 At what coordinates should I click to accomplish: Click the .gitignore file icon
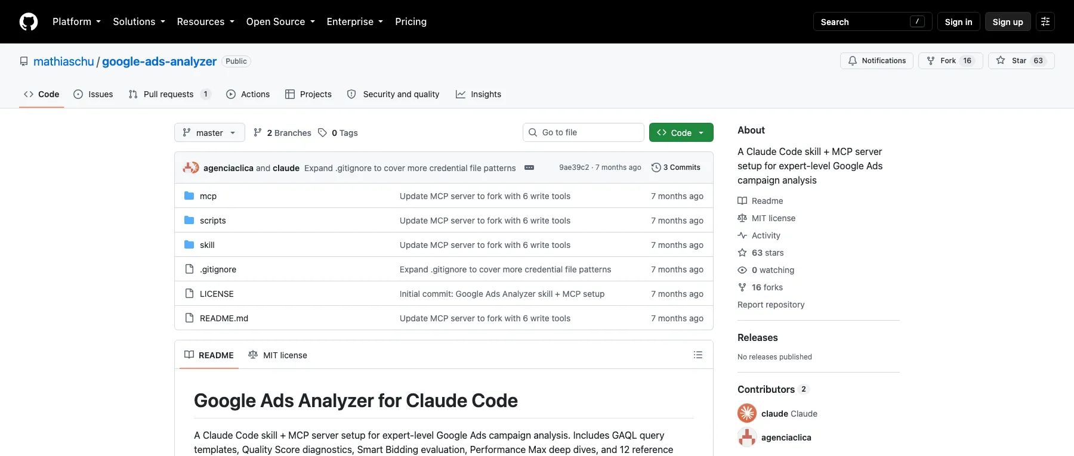(189, 269)
